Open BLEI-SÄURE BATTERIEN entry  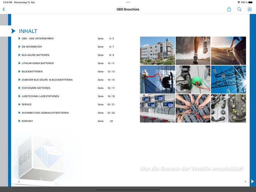[35, 55]
